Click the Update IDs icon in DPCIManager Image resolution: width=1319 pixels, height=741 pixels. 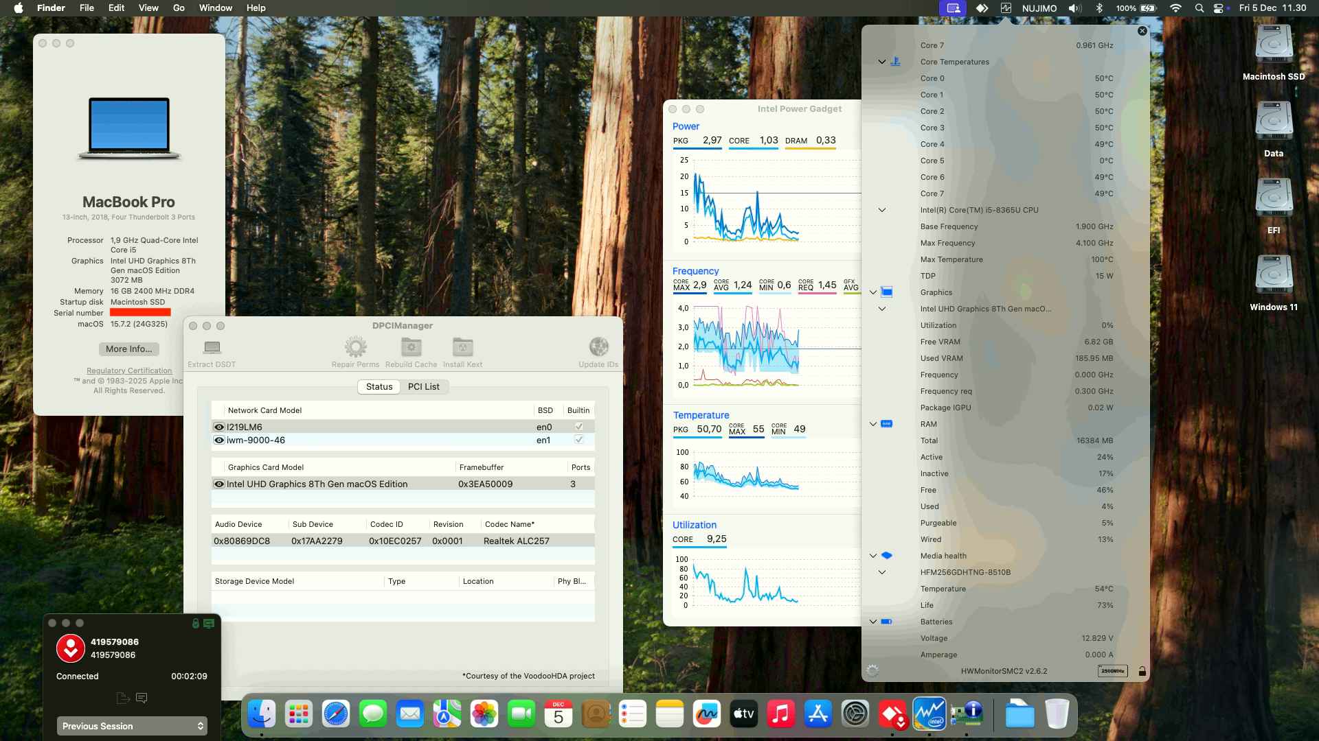pyautogui.click(x=597, y=347)
